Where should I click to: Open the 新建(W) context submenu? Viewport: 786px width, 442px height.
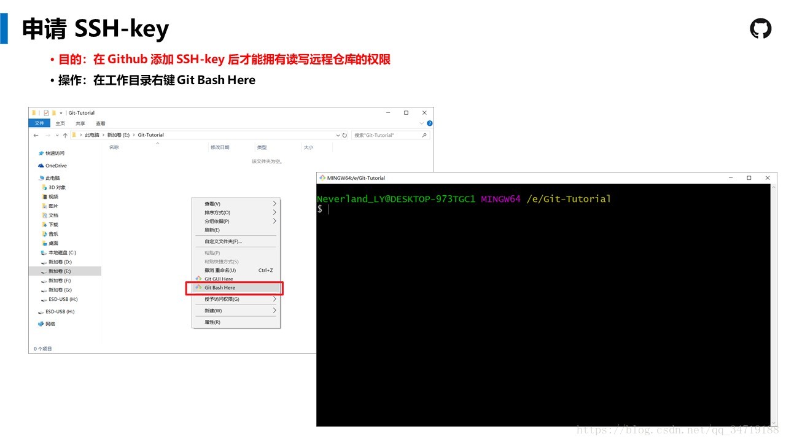click(x=236, y=311)
